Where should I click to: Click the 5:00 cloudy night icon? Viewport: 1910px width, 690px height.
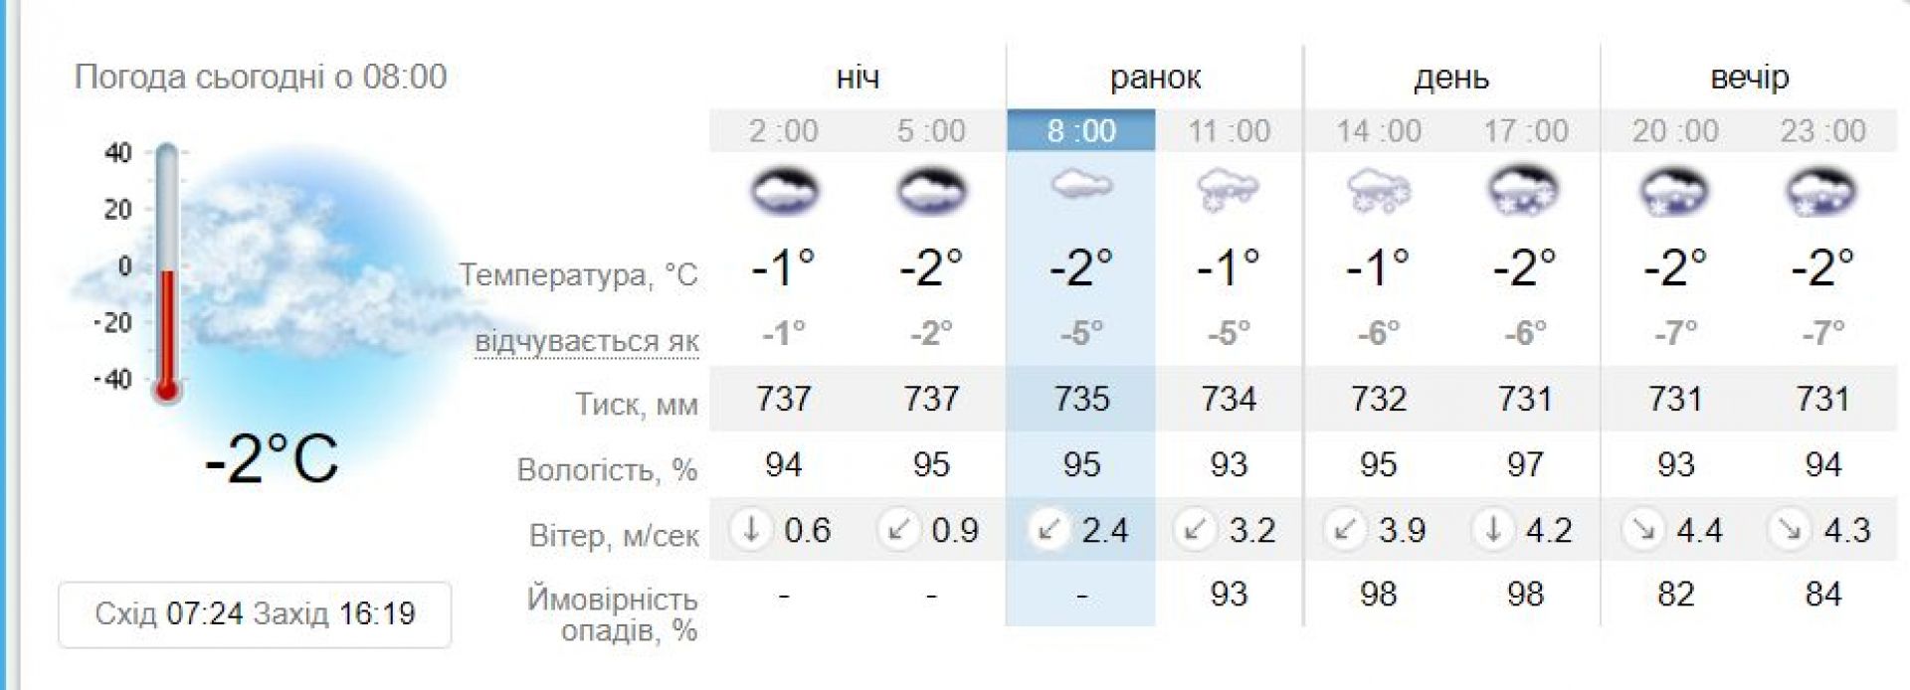click(931, 191)
